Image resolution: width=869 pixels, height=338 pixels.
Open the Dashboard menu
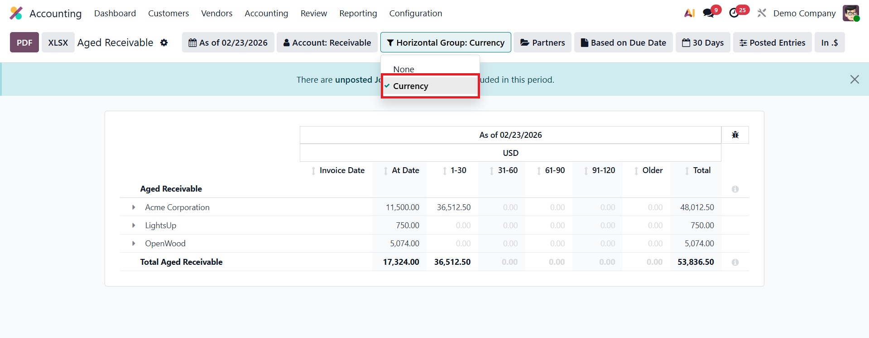[115, 13]
